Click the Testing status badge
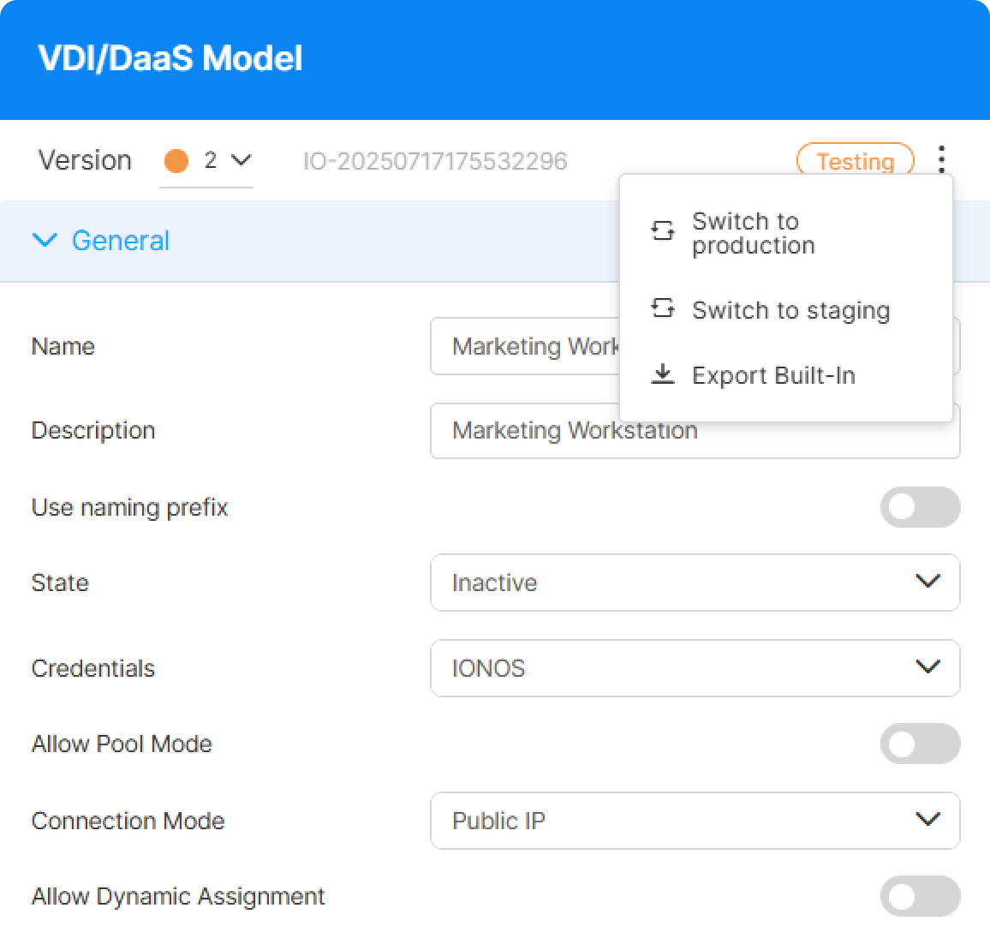Viewport: 990px width, 944px height. tap(855, 161)
